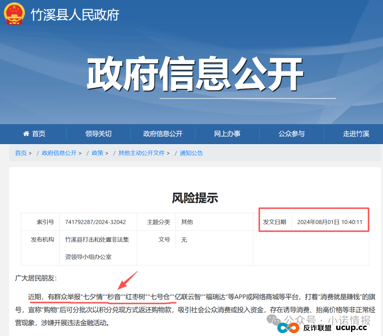
Task: Open the 领导关切 navigation menu
Action: [98, 133]
